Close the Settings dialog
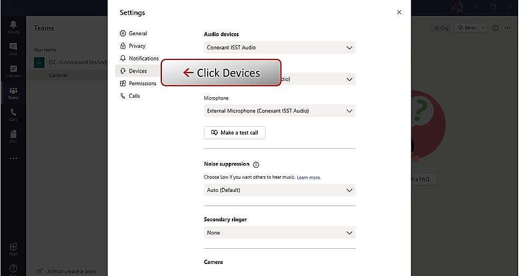525x276 pixels. pyautogui.click(x=399, y=12)
